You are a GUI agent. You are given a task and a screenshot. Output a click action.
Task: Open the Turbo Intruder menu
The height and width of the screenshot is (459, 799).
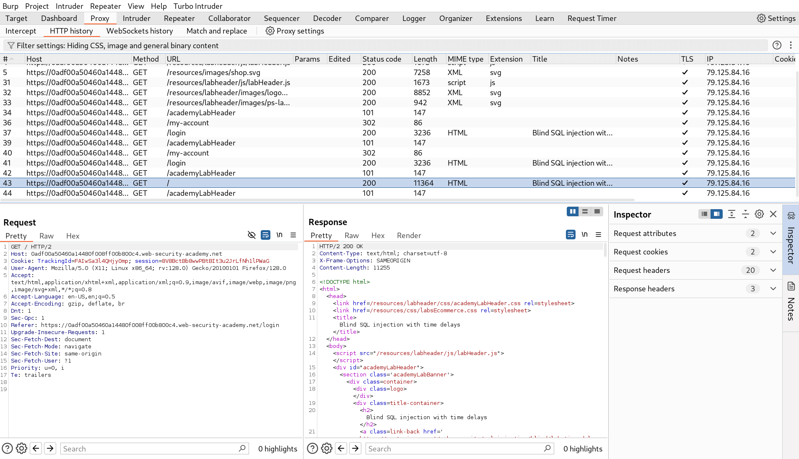[x=198, y=6]
